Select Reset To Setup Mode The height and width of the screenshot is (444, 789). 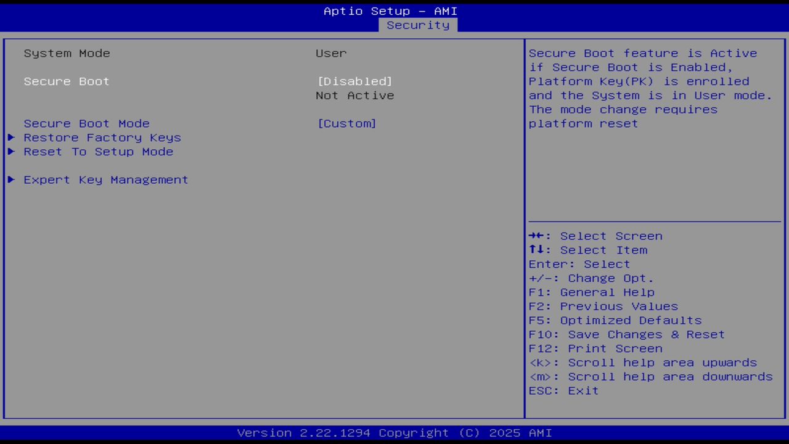tap(98, 152)
